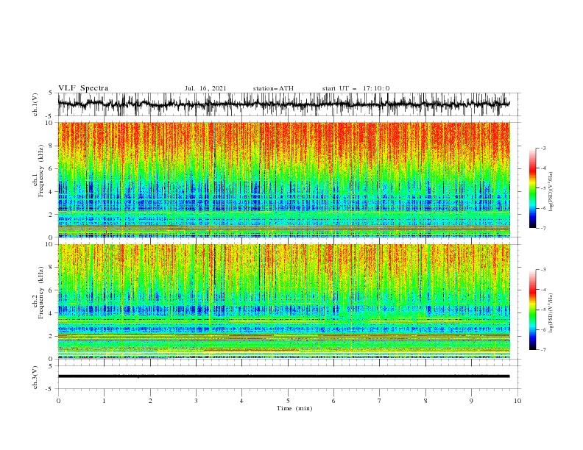Click the 'start UT = 17:10:0' text
This screenshot has width=583, height=450.
click(x=356, y=88)
